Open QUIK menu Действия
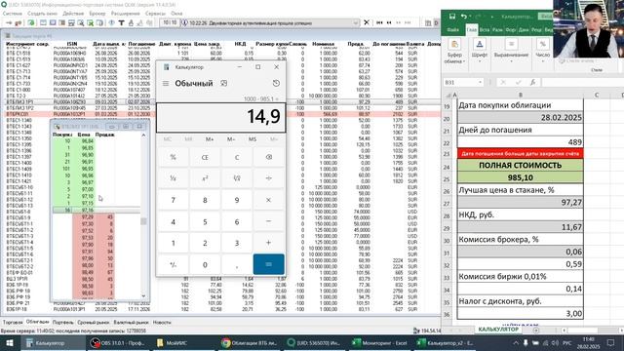Image resolution: width=624 pixels, height=351 pixels. pos(73,13)
